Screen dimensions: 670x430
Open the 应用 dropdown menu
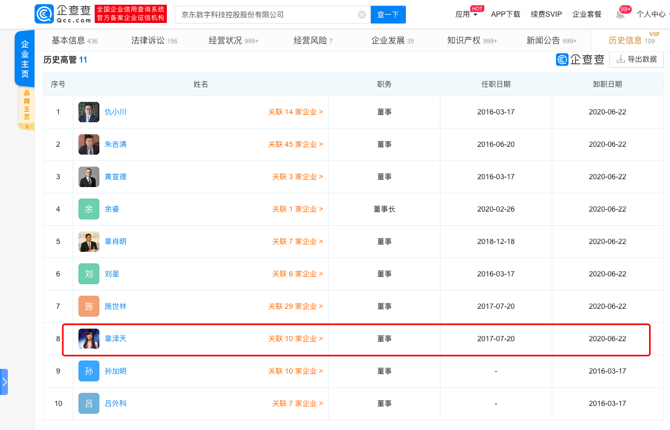(466, 14)
